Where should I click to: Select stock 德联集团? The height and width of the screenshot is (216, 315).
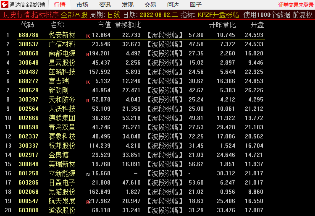[62, 118]
